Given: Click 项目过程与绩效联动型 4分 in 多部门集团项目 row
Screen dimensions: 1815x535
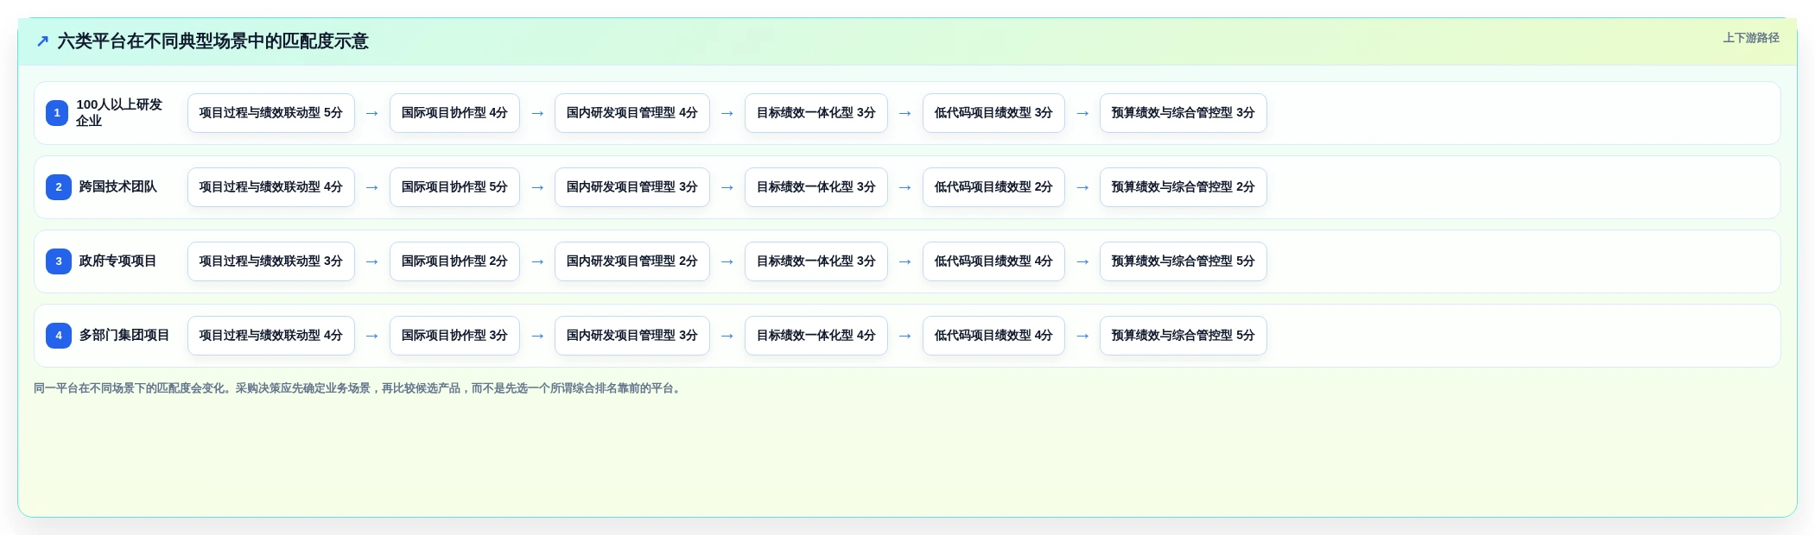Looking at the screenshot, I should point(271,336).
